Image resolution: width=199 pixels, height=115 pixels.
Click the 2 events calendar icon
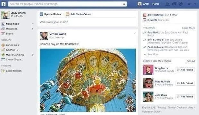click(x=144, y=20)
